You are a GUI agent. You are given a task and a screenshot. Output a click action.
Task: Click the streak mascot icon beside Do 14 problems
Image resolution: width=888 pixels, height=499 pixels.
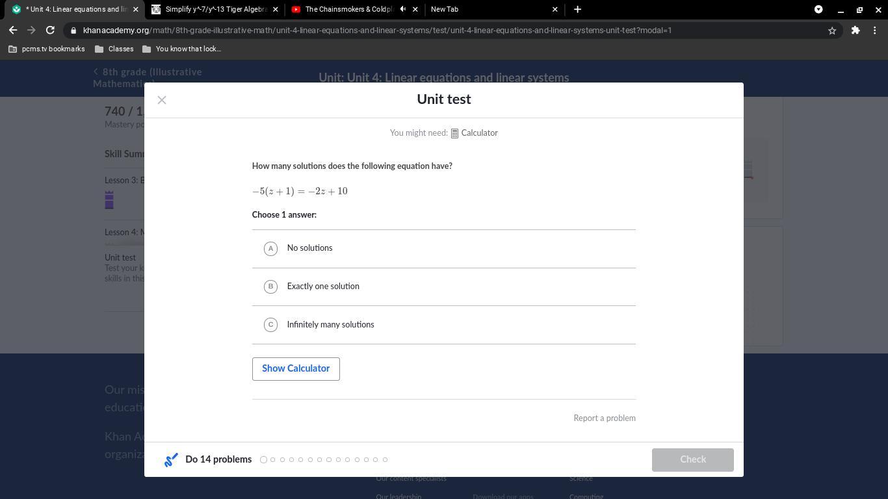[x=171, y=460]
